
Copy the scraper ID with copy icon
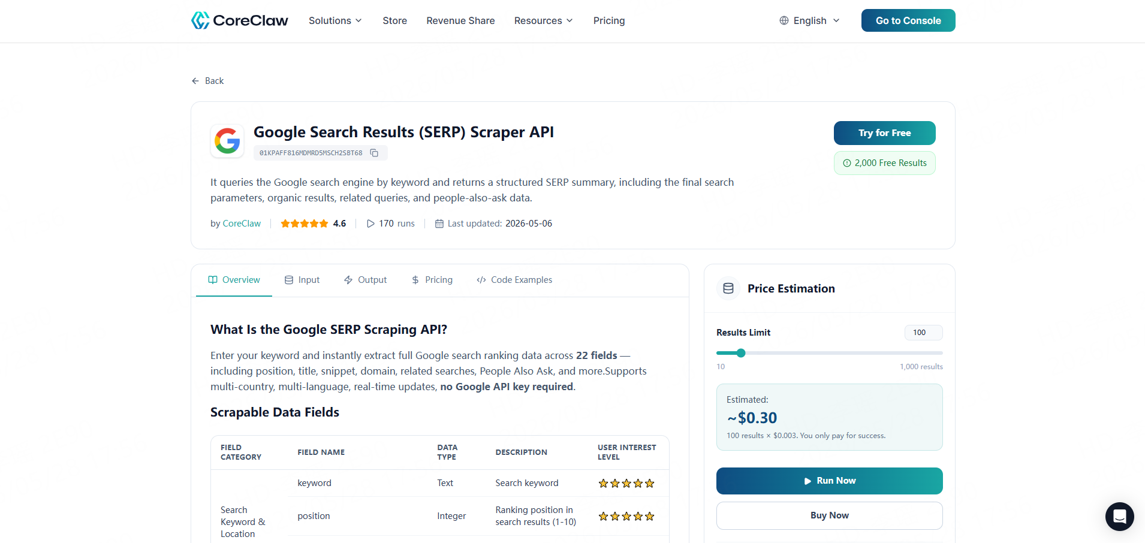click(x=374, y=153)
